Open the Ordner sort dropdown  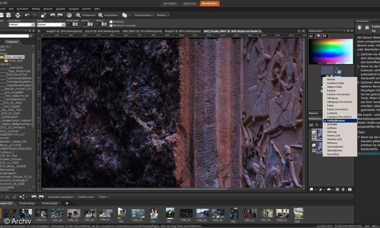click(x=104, y=197)
